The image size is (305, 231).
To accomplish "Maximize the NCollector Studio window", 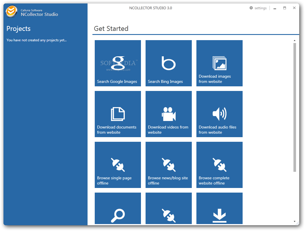I will point(284,8).
